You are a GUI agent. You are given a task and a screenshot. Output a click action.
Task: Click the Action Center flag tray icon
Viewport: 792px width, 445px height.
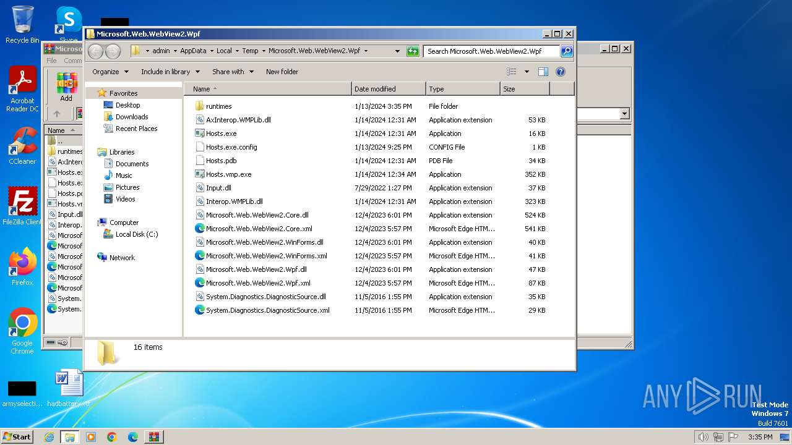click(733, 437)
